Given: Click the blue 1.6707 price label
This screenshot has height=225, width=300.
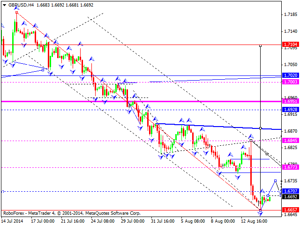Looking at the screenshot, I should (x=291, y=191).
